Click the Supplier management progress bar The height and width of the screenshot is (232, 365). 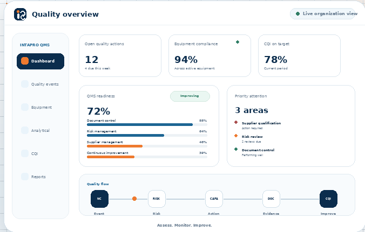(x=147, y=146)
